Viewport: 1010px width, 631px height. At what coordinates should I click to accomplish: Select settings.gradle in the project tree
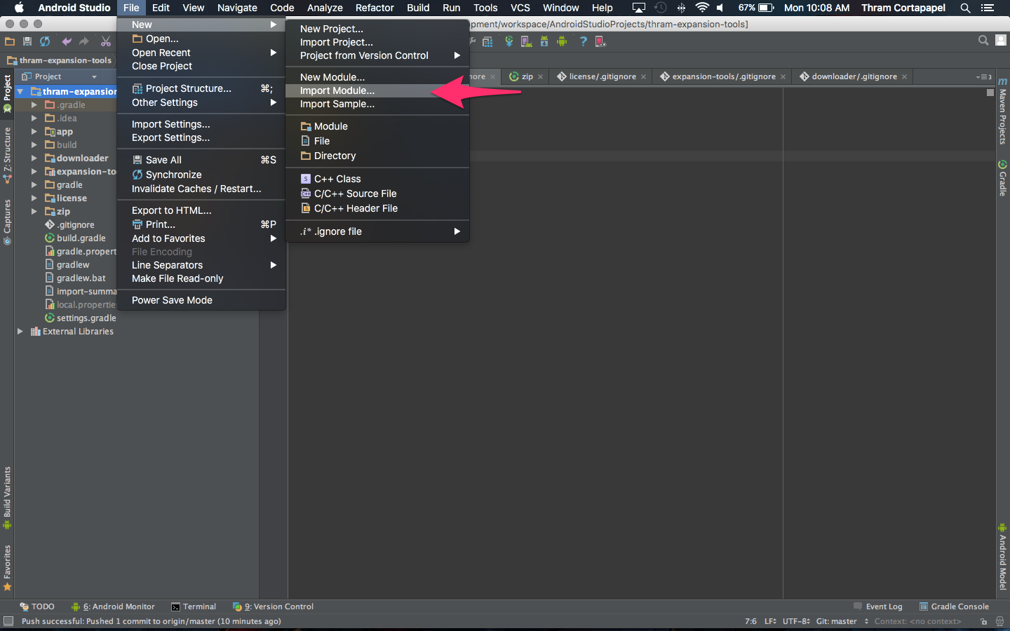pyautogui.click(x=80, y=318)
